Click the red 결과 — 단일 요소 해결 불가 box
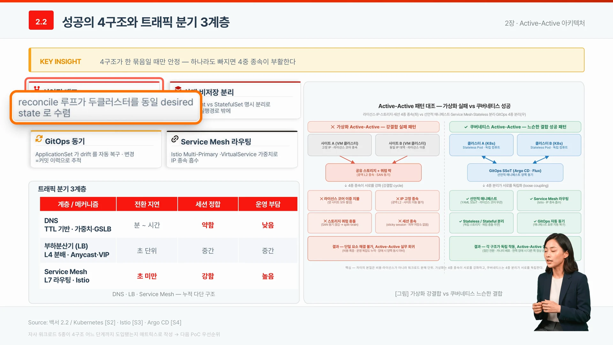The height and width of the screenshot is (345, 613). tap(374, 249)
